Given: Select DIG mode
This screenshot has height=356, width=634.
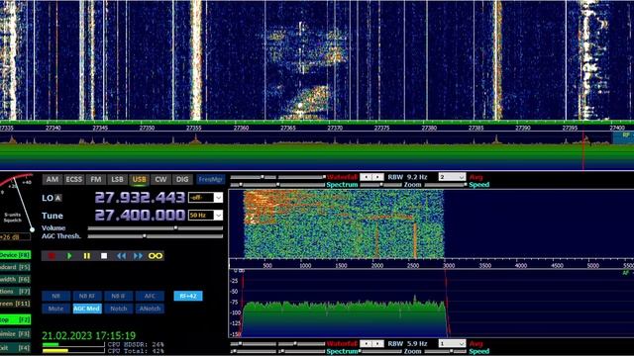Looking at the screenshot, I should click(182, 179).
